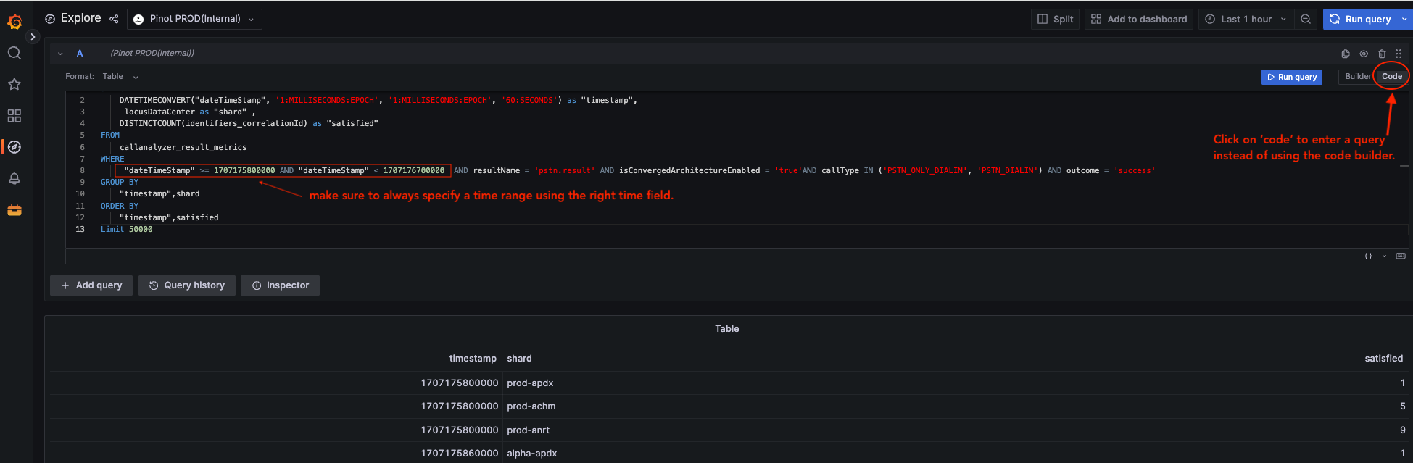Switch editor mode to Builder
Viewport: 1413px width, 463px height.
(x=1358, y=77)
